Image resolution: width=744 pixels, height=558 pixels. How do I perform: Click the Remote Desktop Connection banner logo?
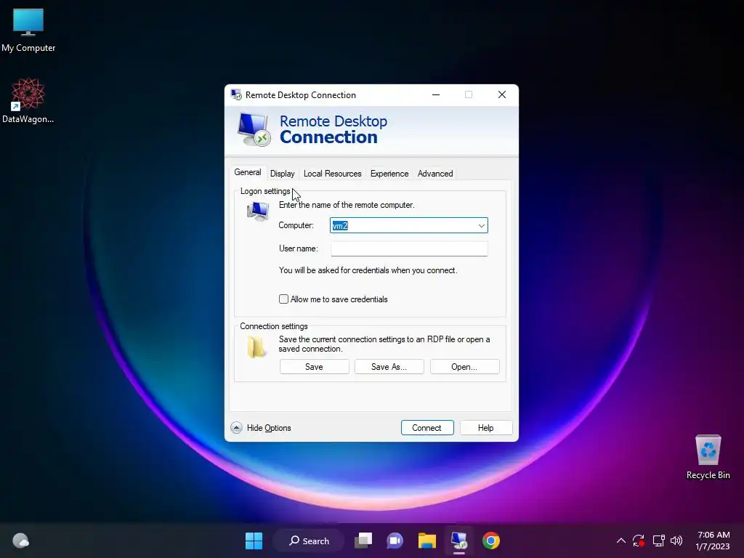click(x=254, y=129)
